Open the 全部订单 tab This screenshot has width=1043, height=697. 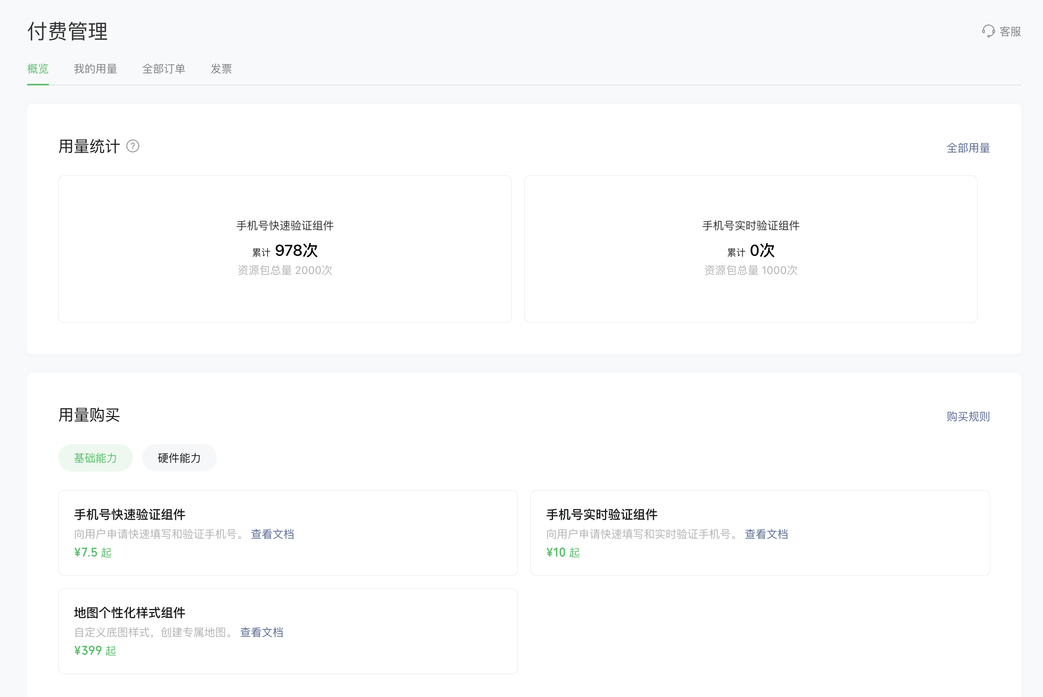click(x=164, y=69)
